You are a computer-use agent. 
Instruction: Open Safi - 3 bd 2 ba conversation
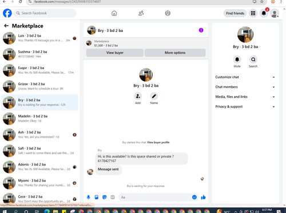tap(39, 151)
